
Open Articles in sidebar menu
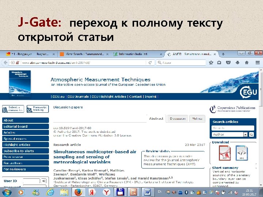26,132
